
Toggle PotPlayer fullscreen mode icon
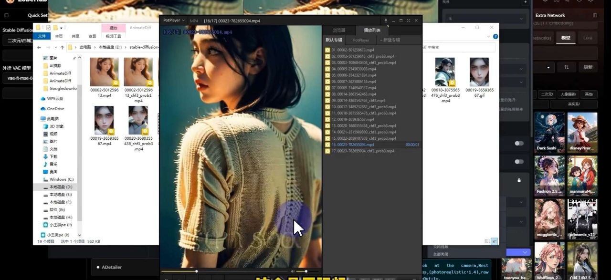(x=409, y=21)
